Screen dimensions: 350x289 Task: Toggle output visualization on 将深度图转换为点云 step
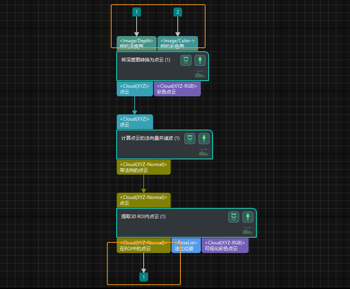click(200, 73)
